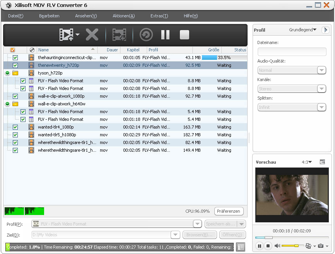Click the Add video file icon
The image size is (335, 254).
66,35
